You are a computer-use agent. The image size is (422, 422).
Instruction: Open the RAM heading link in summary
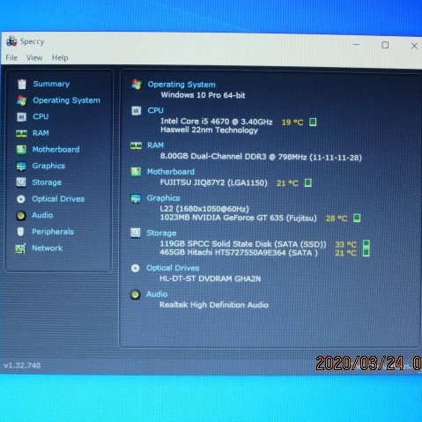[155, 145]
